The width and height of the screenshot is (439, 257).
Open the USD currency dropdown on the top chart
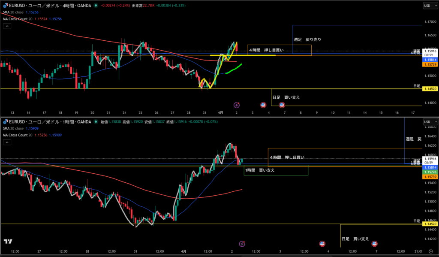coord(429,6)
